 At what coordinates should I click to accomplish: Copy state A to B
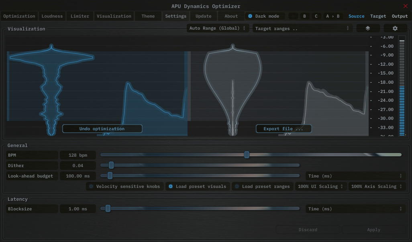[332, 16]
